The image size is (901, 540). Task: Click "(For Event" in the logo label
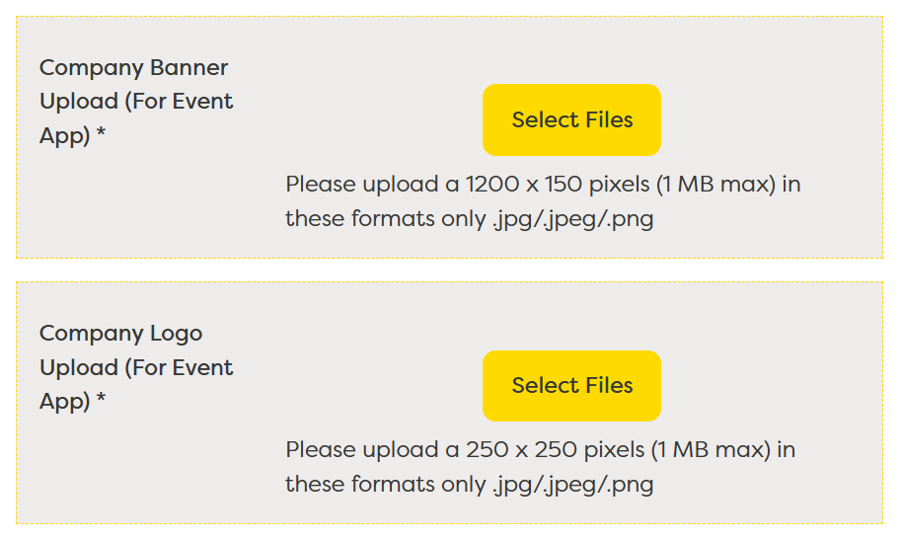click(x=179, y=368)
